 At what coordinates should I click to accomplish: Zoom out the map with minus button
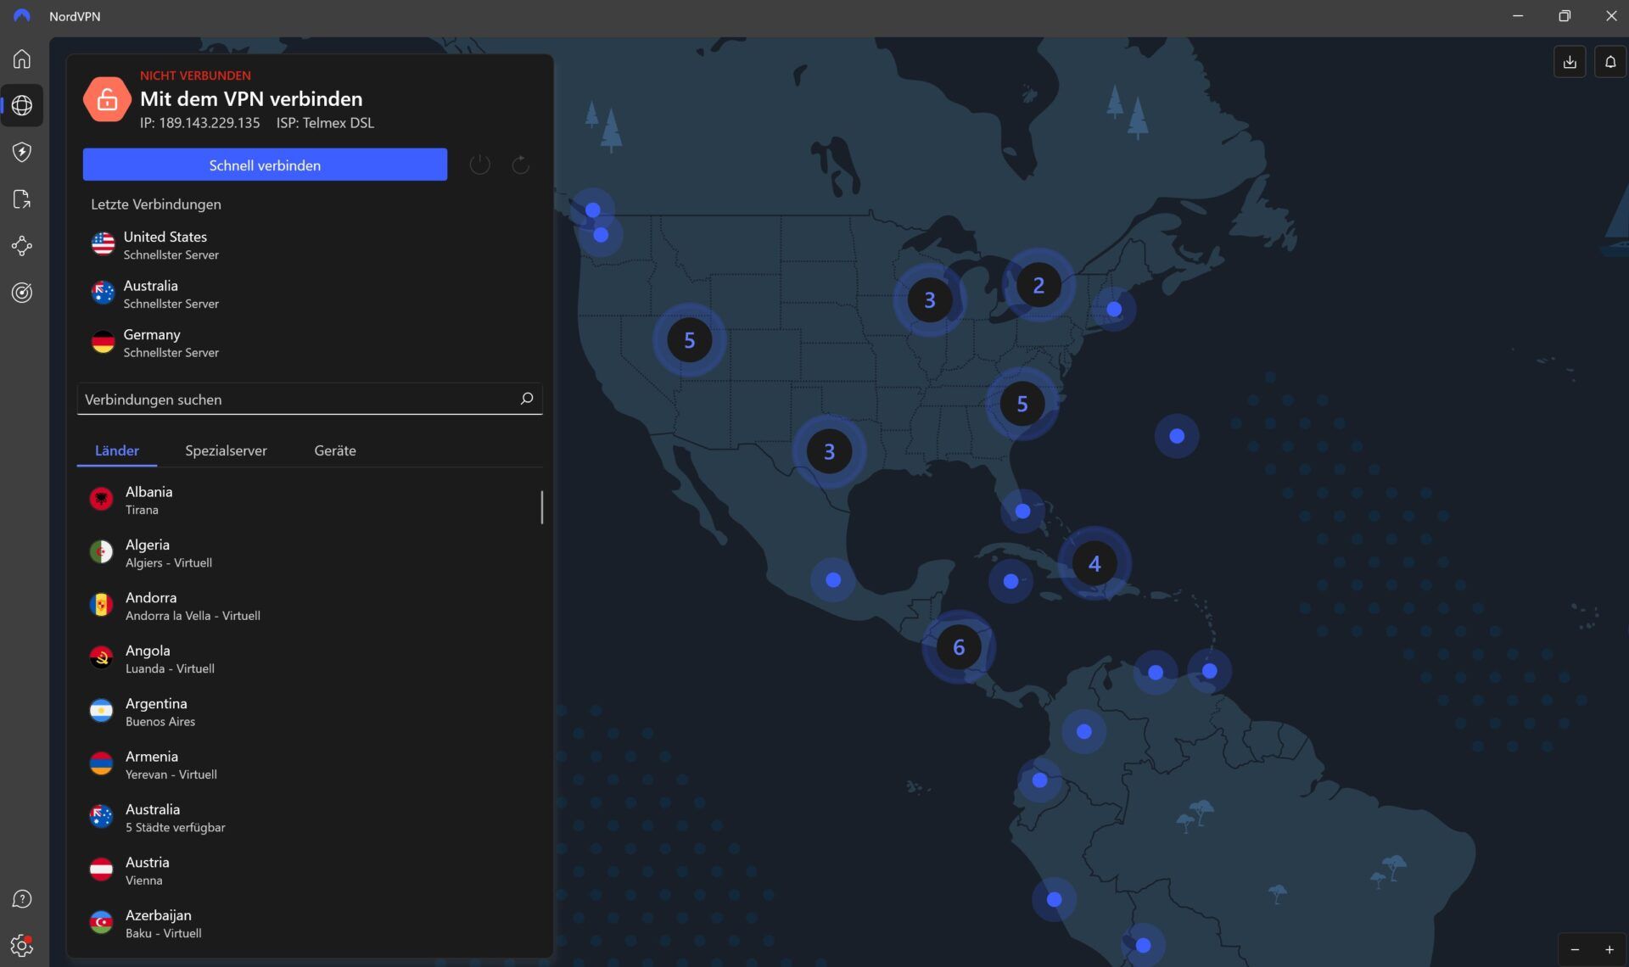pyautogui.click(x=1575, y=950)
